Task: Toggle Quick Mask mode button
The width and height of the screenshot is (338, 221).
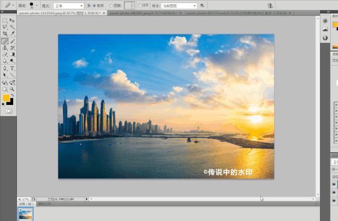Action: pos(8,111)
